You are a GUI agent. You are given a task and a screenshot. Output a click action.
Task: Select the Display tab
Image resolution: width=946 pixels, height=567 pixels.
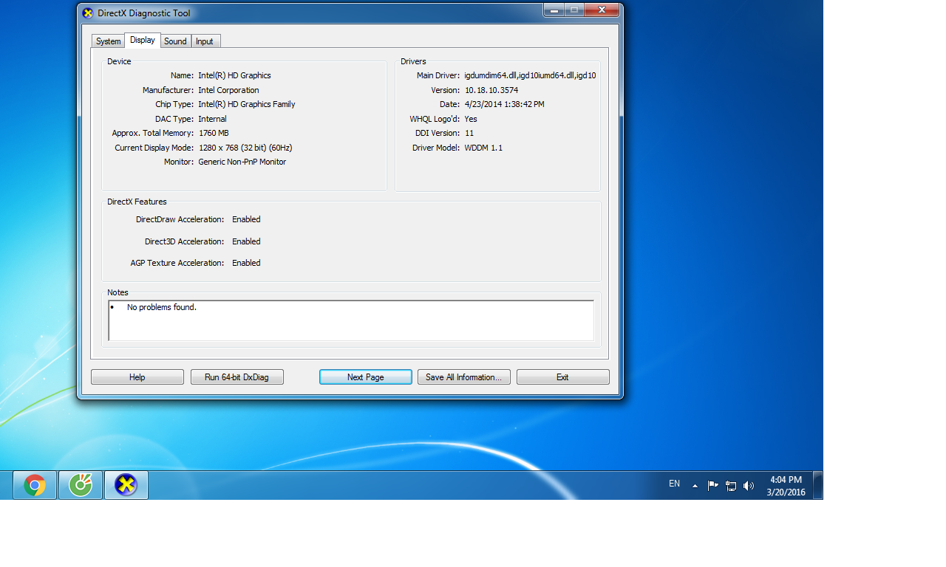[x=143, y=41]
